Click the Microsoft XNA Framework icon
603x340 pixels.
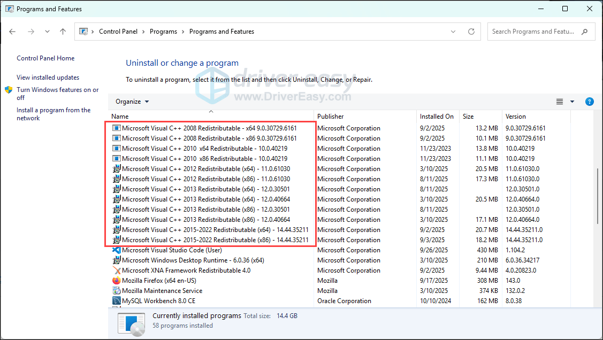pos(116,271)
